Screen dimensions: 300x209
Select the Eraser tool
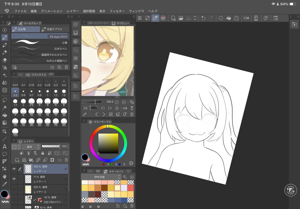[x=4, y=60]
